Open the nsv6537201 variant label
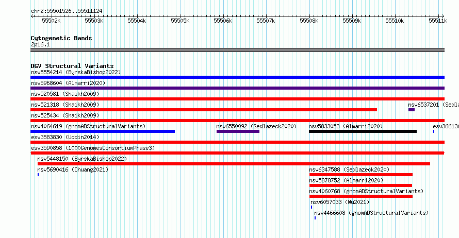 point(434,105)
